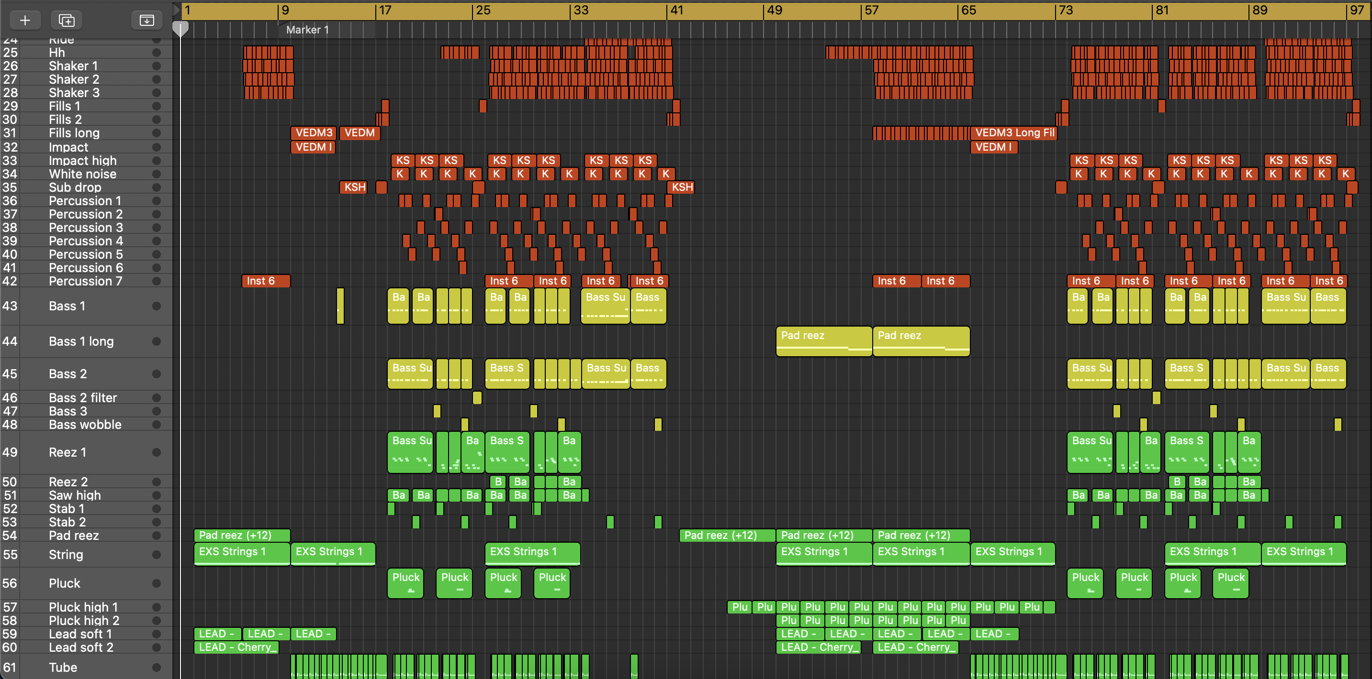Toggle the Pluck track enable dot
Viewport: 1372px width, 679px height.
[x=156, y=583]
